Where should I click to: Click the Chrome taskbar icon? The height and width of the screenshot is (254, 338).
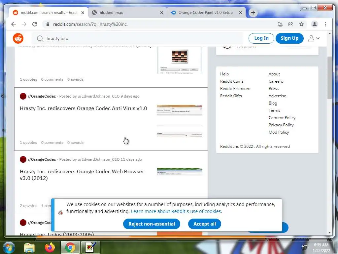pyautogui.click(x=70, y=247)
